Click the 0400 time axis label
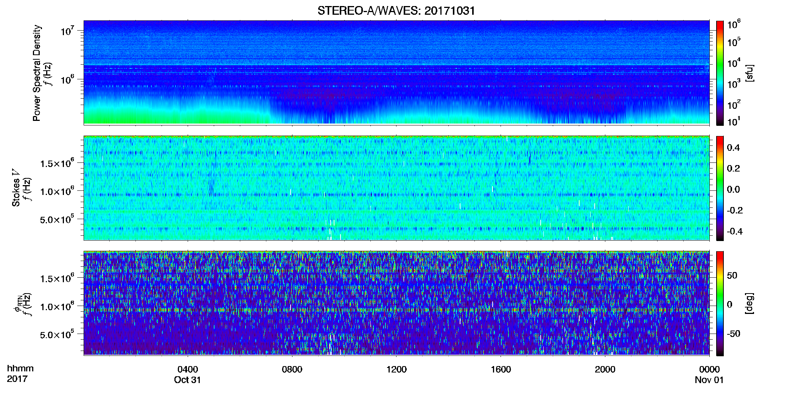Viewport: 793px width, 408px height. (188, 369)
